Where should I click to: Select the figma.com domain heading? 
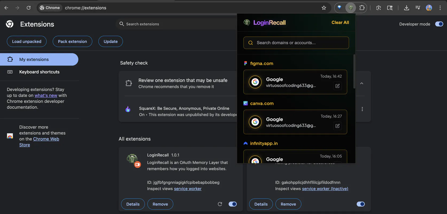261,63
